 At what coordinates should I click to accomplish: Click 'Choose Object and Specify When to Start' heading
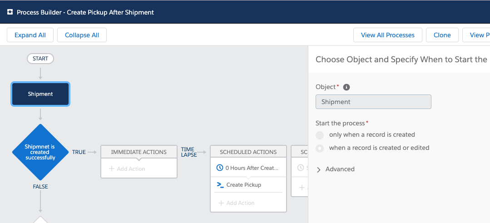[401, 59]
